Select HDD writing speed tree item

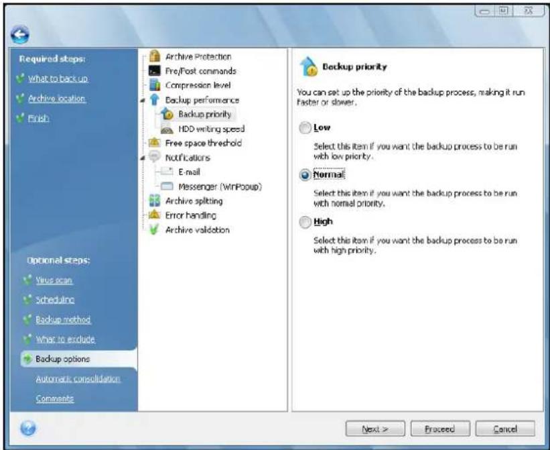coord(212,129)
